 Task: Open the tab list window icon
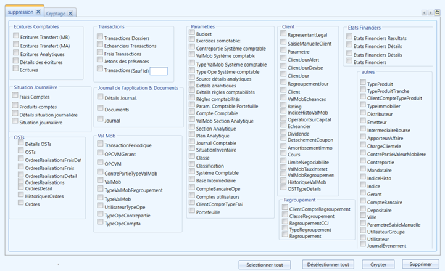click(437, 12)
